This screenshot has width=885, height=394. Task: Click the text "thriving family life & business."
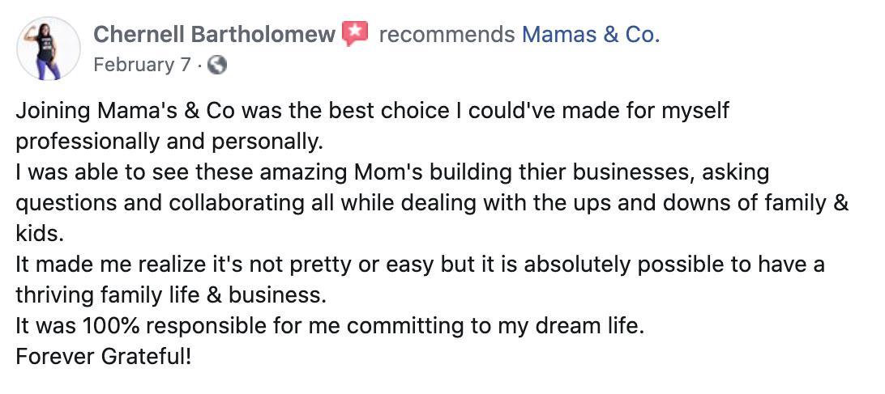171,294
